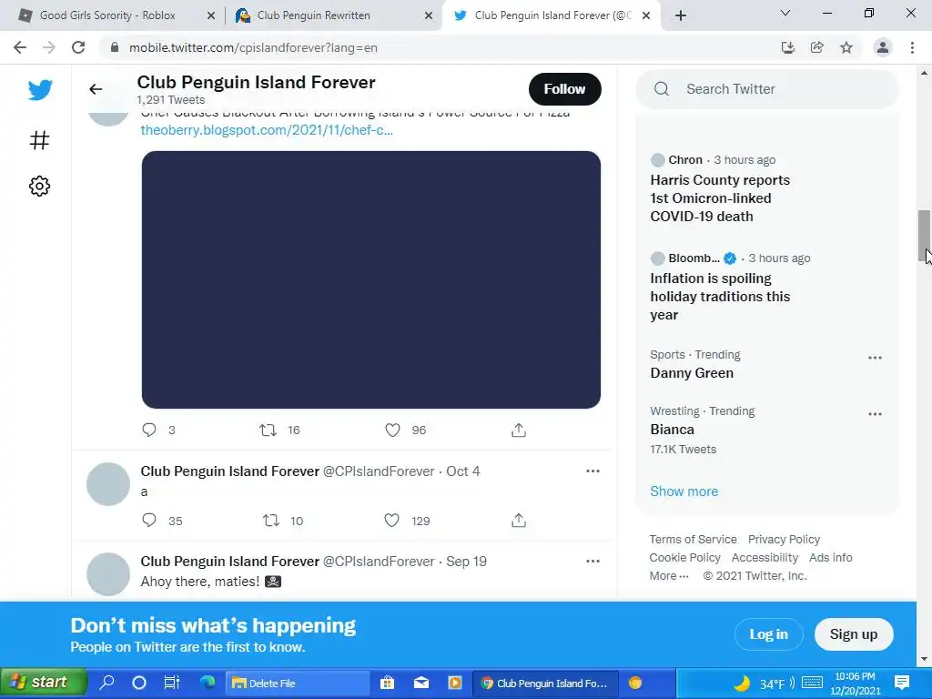Open the Settings gear in Twitter sidebar
Image resolution: width=932 pixels, height=699 pixels.
pyautogui.click(x=39, y=186)
